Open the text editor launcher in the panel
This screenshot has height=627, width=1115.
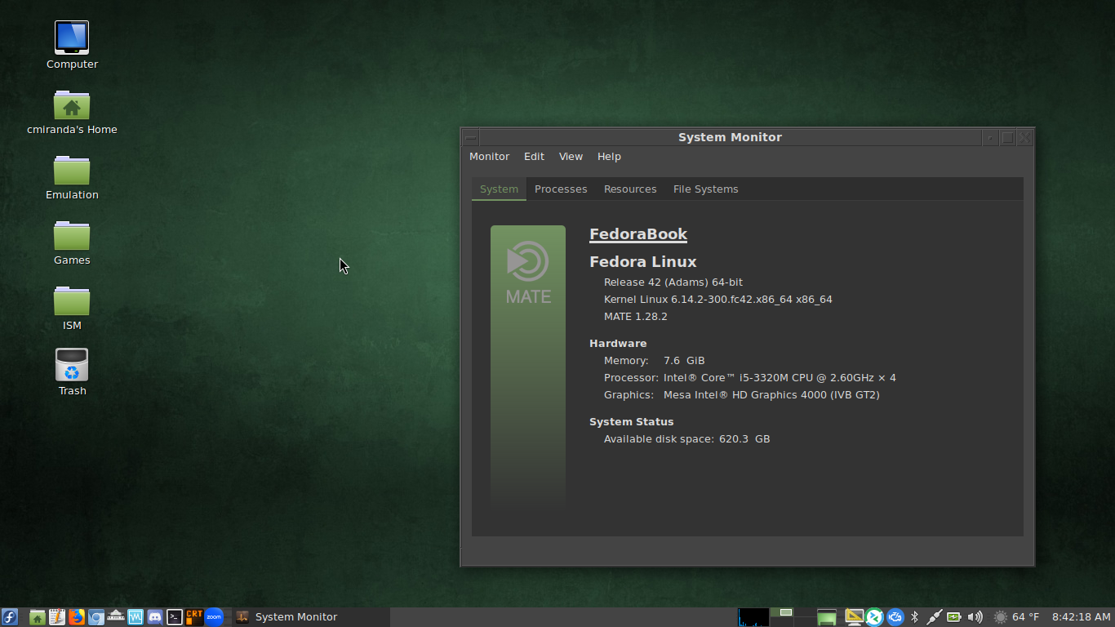pyautogui.click(x=56, y=617)
